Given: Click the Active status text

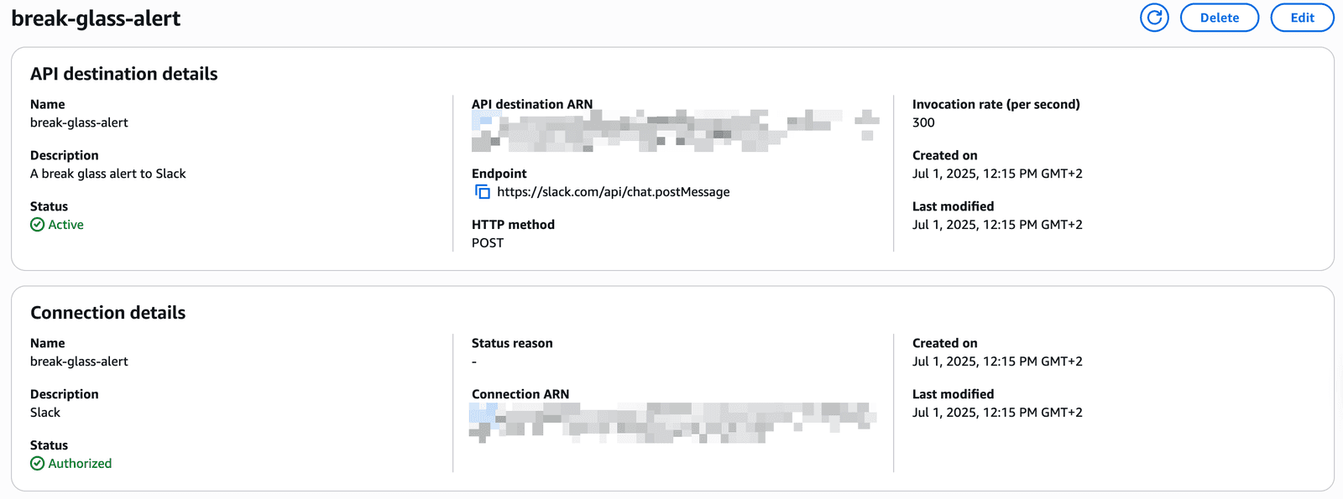Looking at the screenshot, I should [x=65, y=225].
